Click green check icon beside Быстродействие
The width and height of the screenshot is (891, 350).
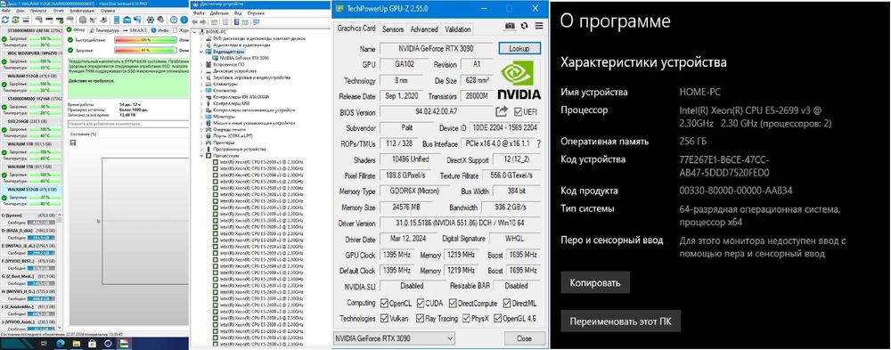click(70, 40)
